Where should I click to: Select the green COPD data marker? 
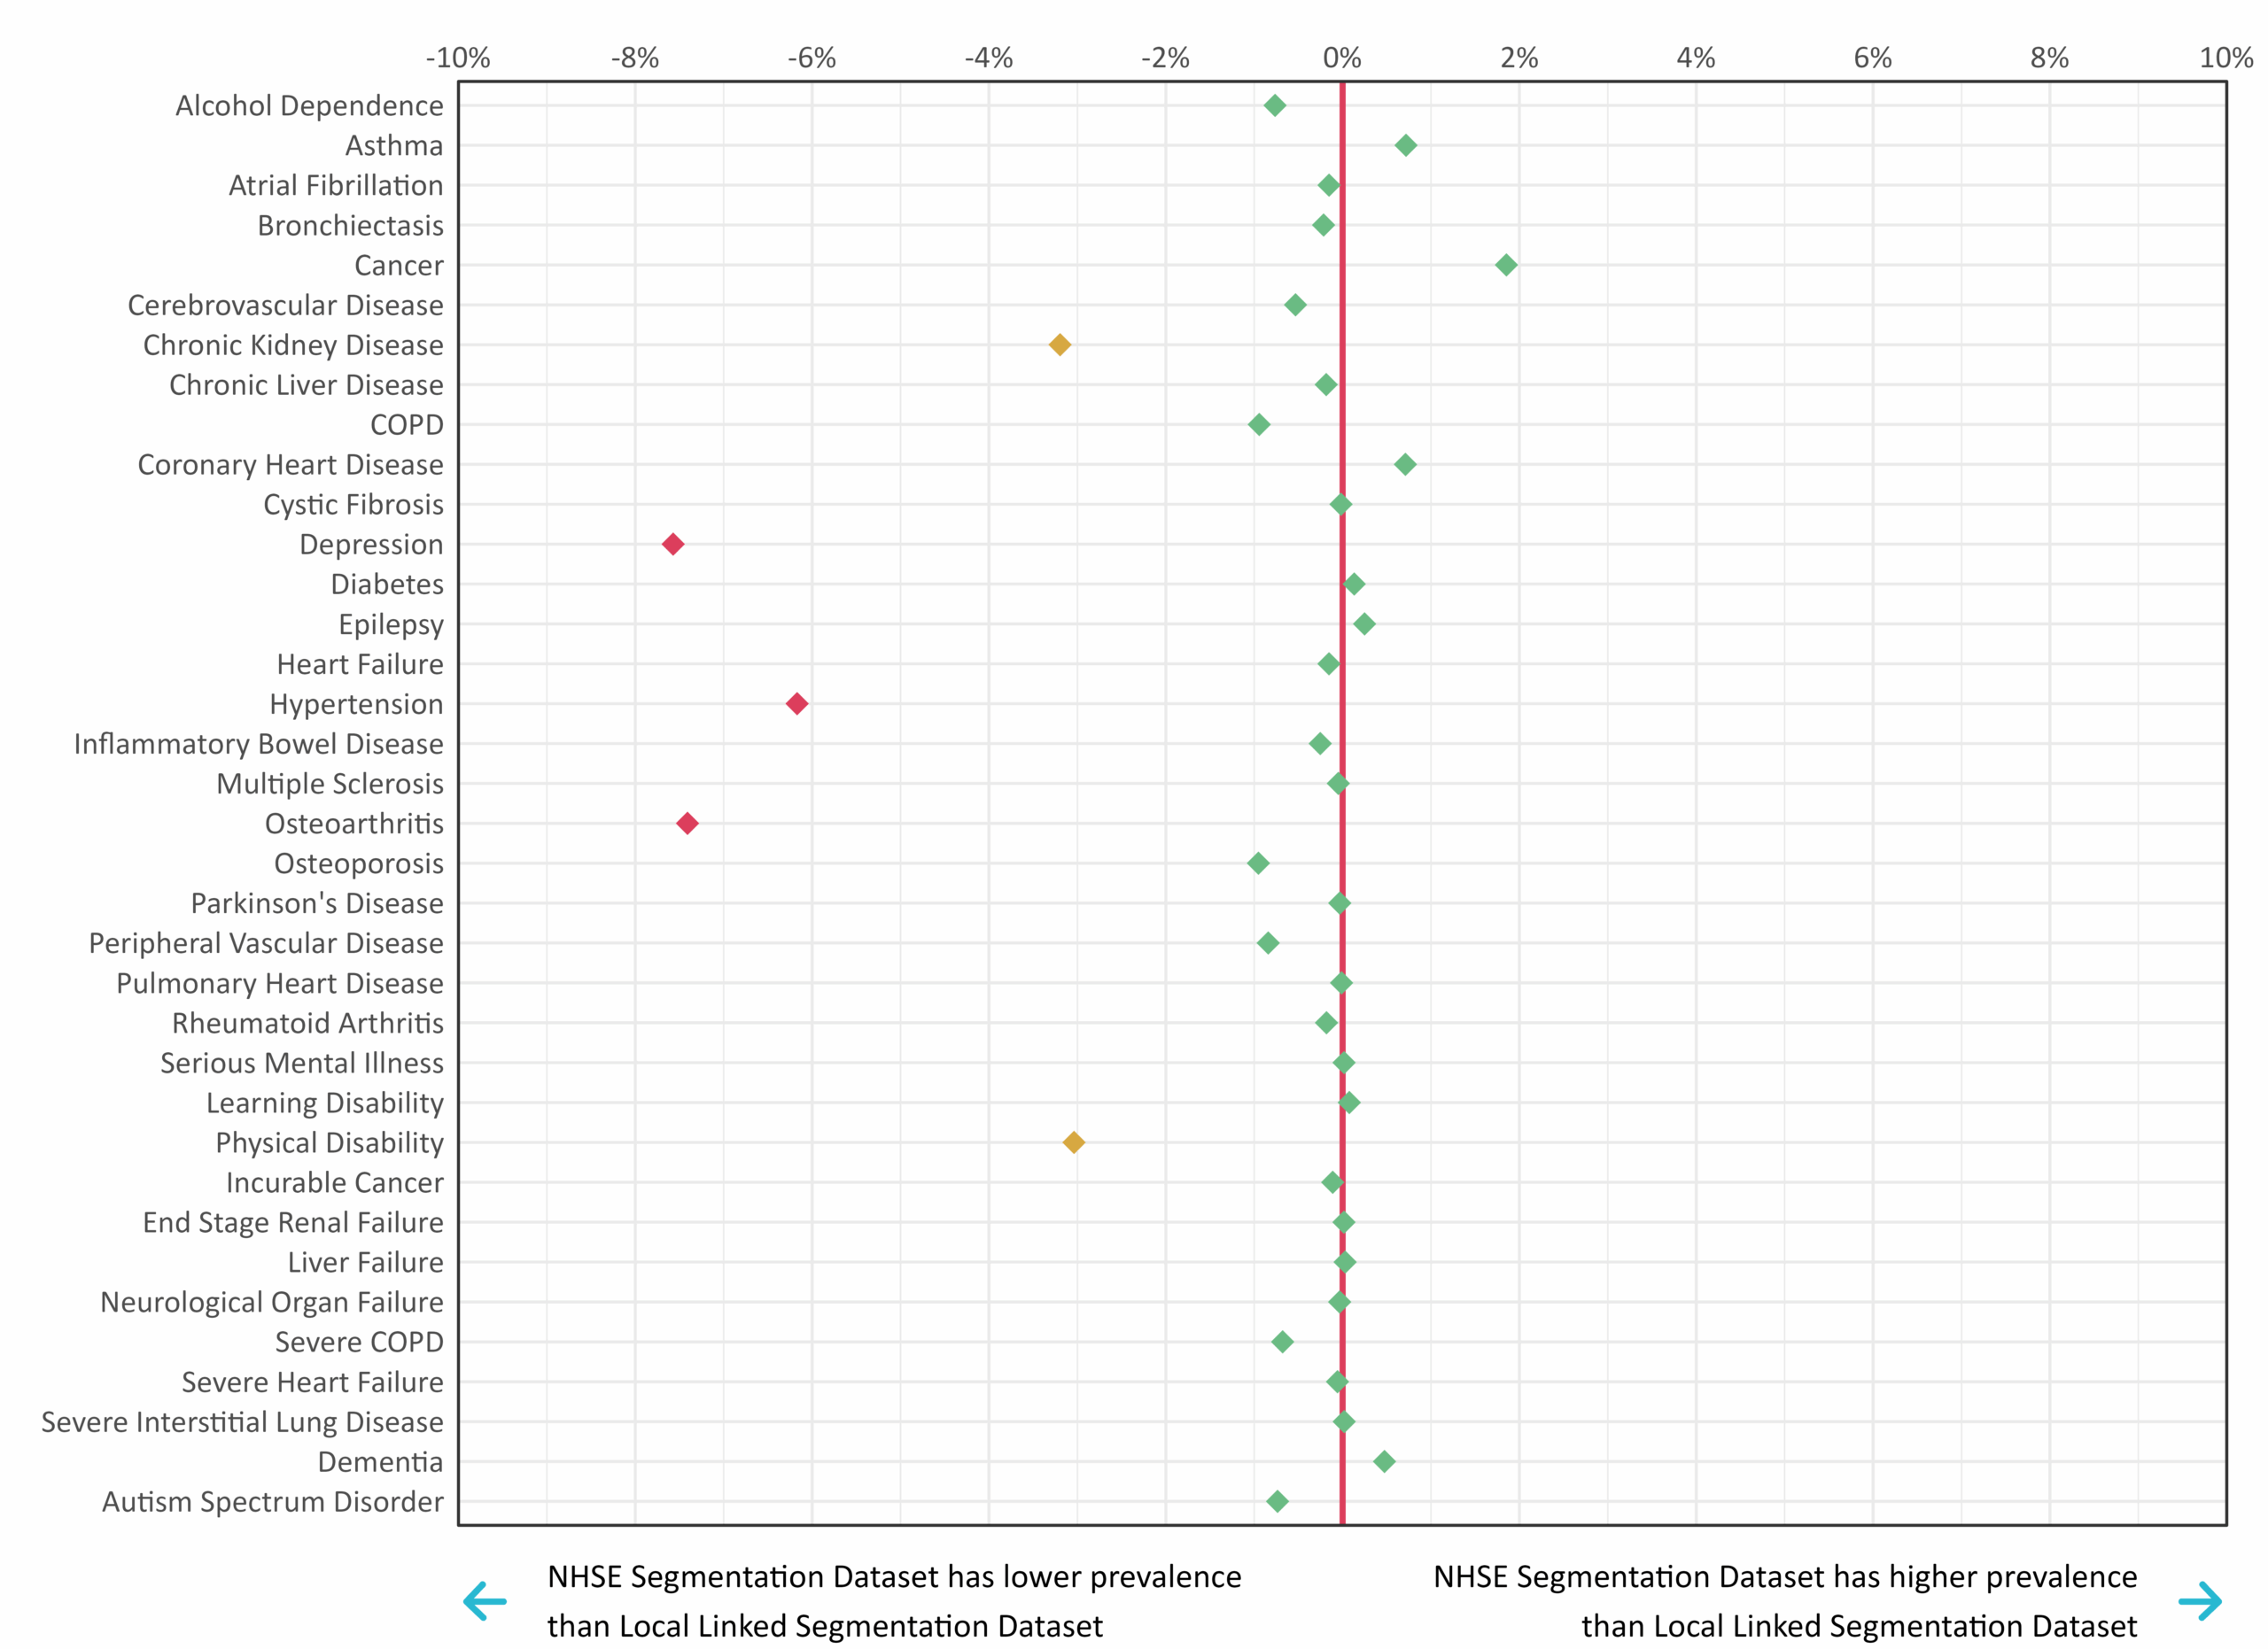1258,425
